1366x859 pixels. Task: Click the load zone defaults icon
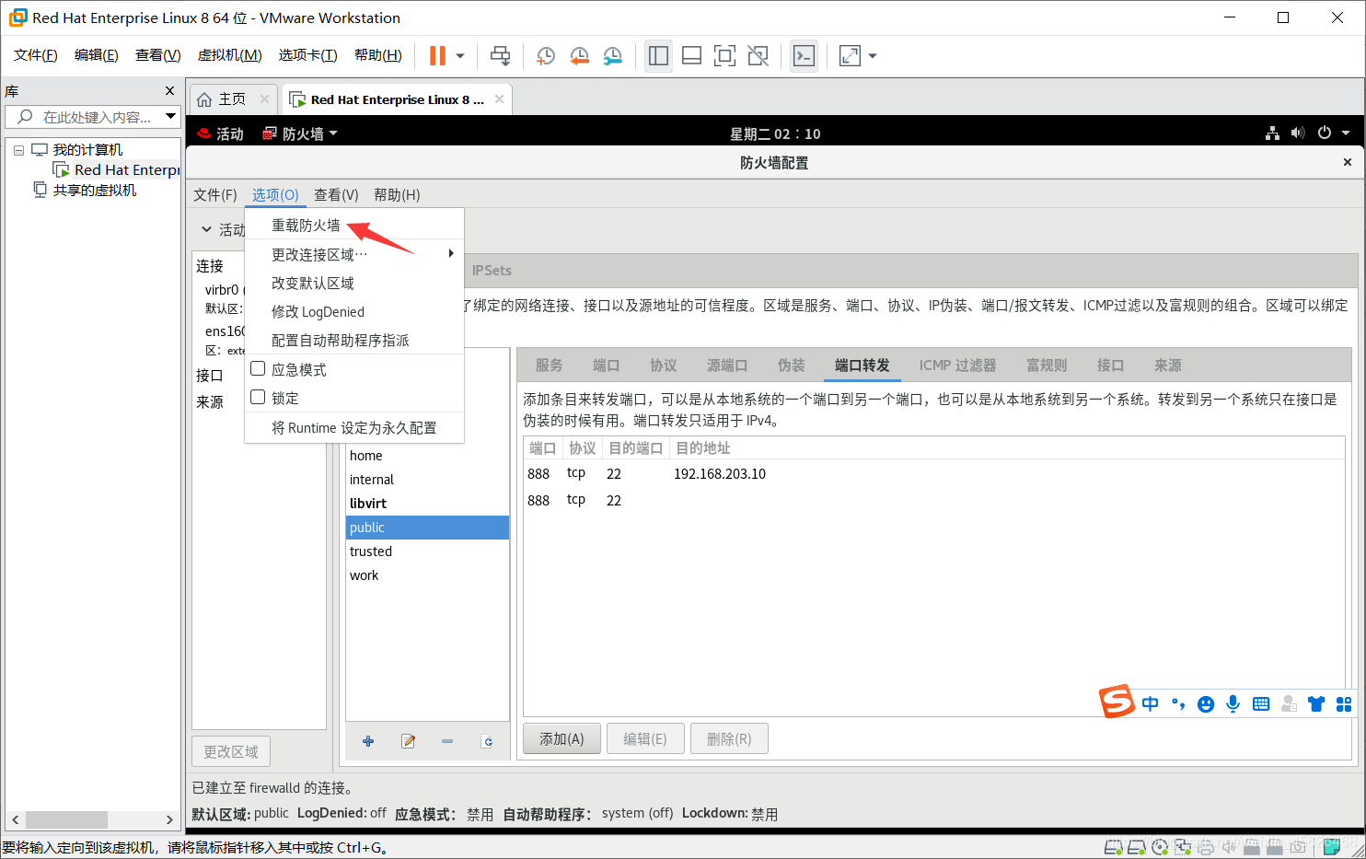click(x=487, y=741)
